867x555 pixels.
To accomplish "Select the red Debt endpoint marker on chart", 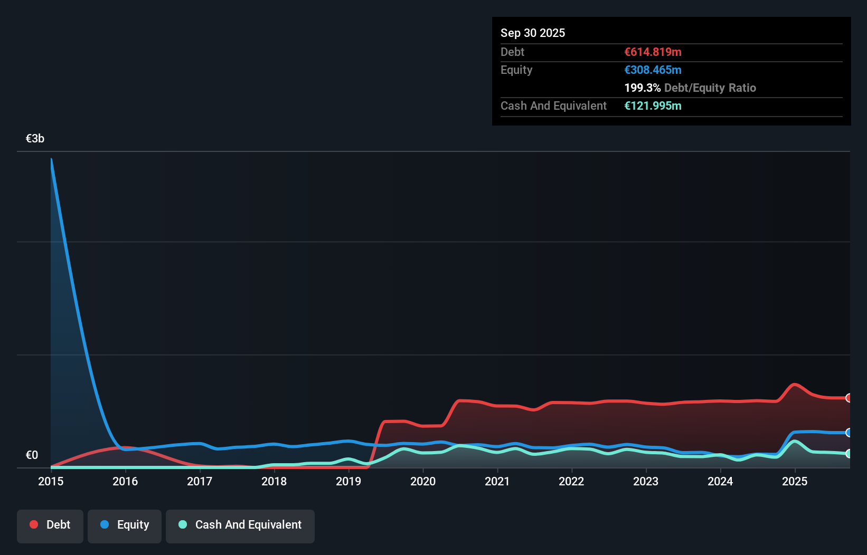I will click(848, 397).
